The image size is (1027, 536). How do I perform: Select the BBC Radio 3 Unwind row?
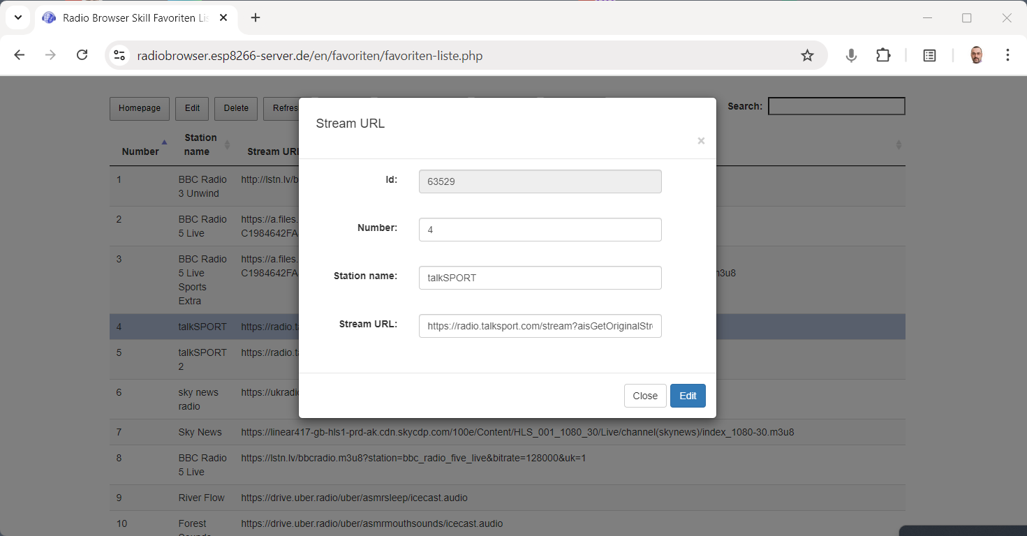pyautogui.click(x=508, y=186)
